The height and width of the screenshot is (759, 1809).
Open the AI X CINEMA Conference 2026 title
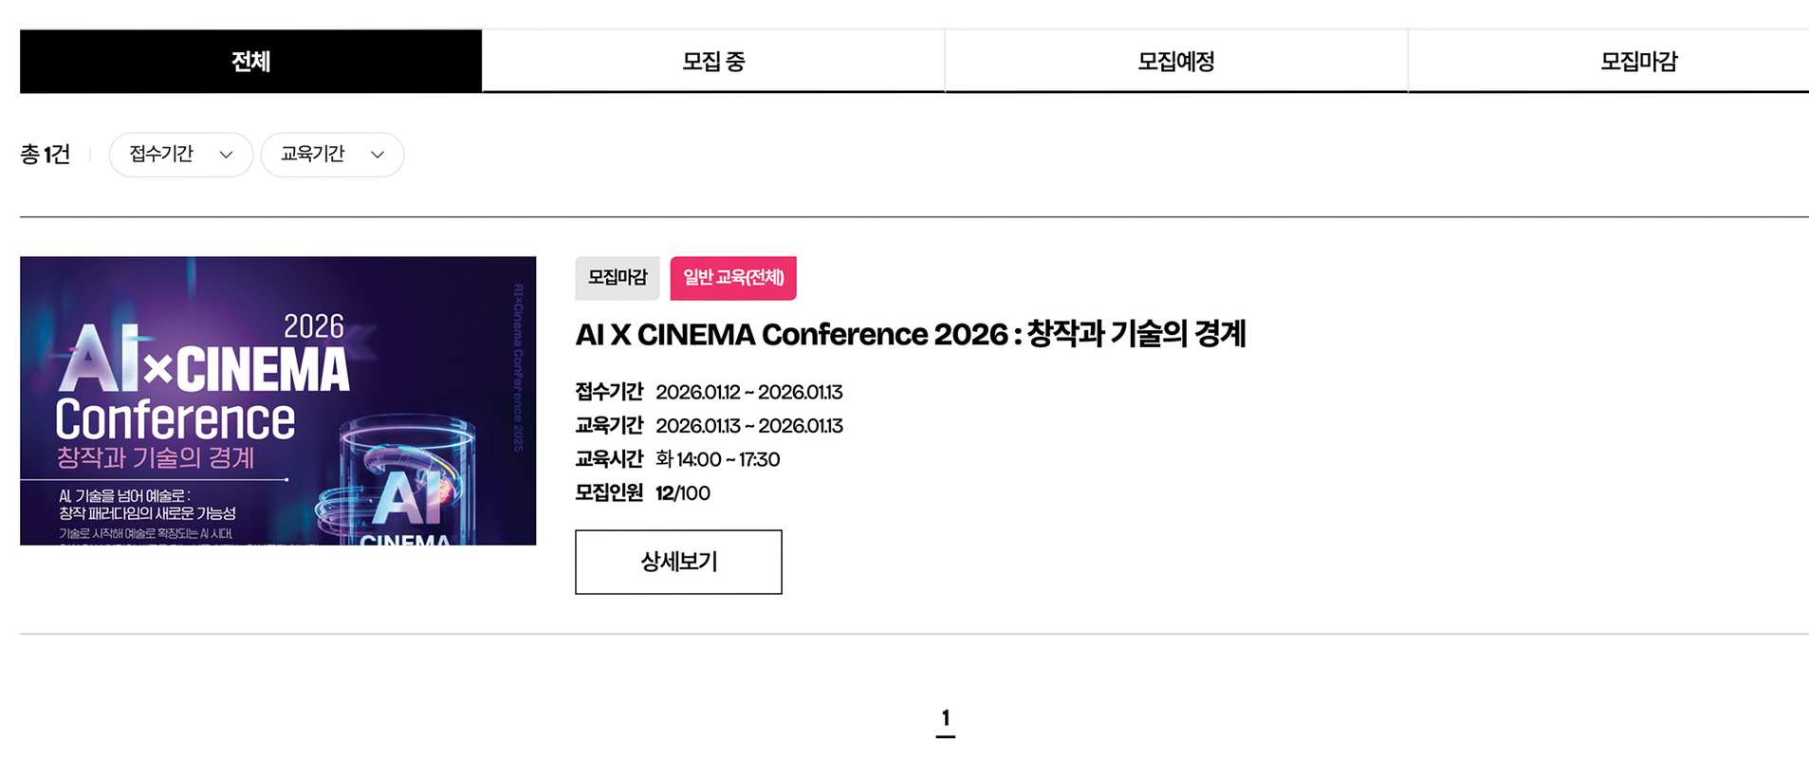point(911,335)
